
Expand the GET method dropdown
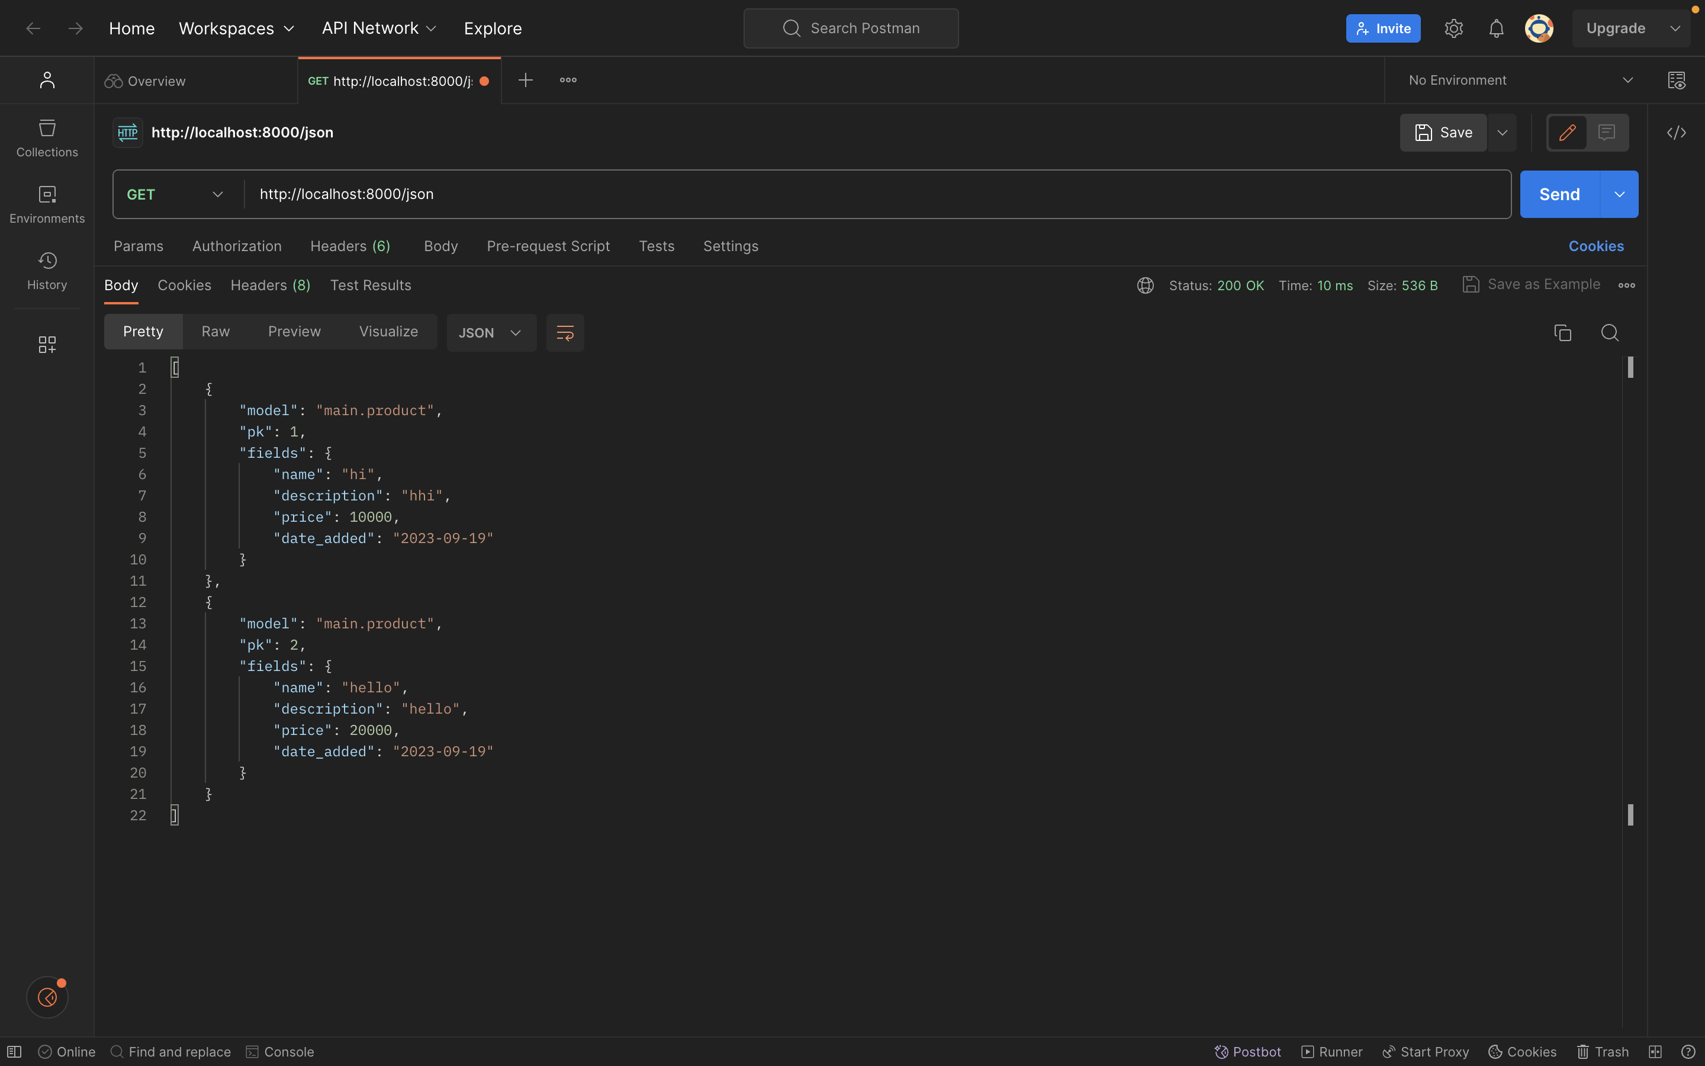174,194
